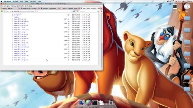Open the browser Edit menu
Image resolution: width=193 pixels, height=108 pixels.
click(x=5, y=6)
